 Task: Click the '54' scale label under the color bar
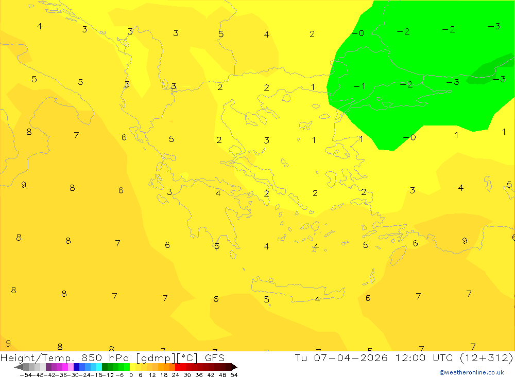point(234,375)
